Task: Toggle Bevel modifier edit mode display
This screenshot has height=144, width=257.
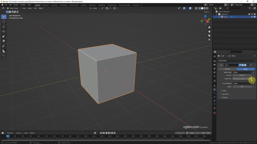Action: (240, 65)
